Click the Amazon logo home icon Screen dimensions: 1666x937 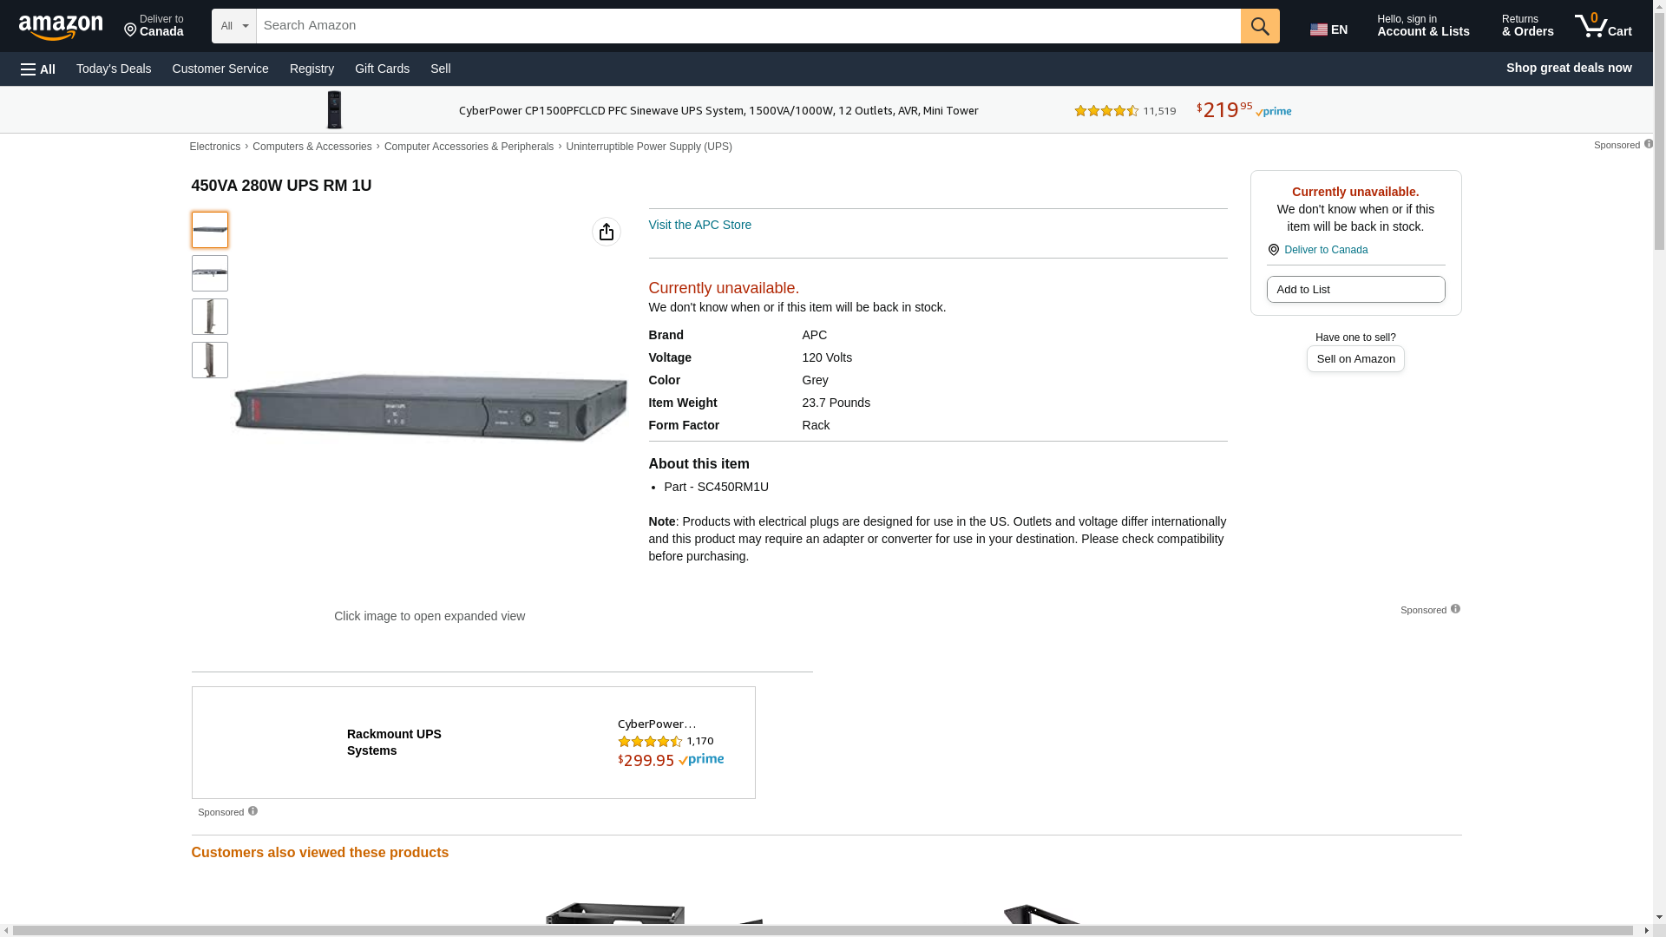(x=61, y=27)
